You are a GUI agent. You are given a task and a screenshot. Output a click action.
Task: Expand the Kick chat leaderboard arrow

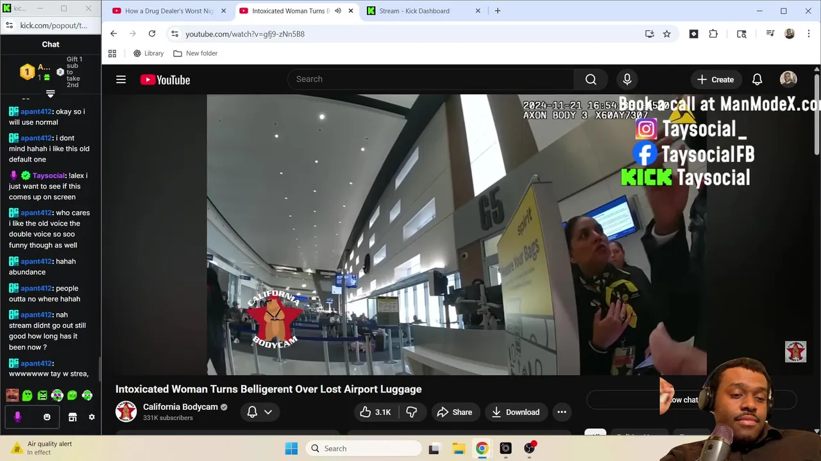point(50,93)
